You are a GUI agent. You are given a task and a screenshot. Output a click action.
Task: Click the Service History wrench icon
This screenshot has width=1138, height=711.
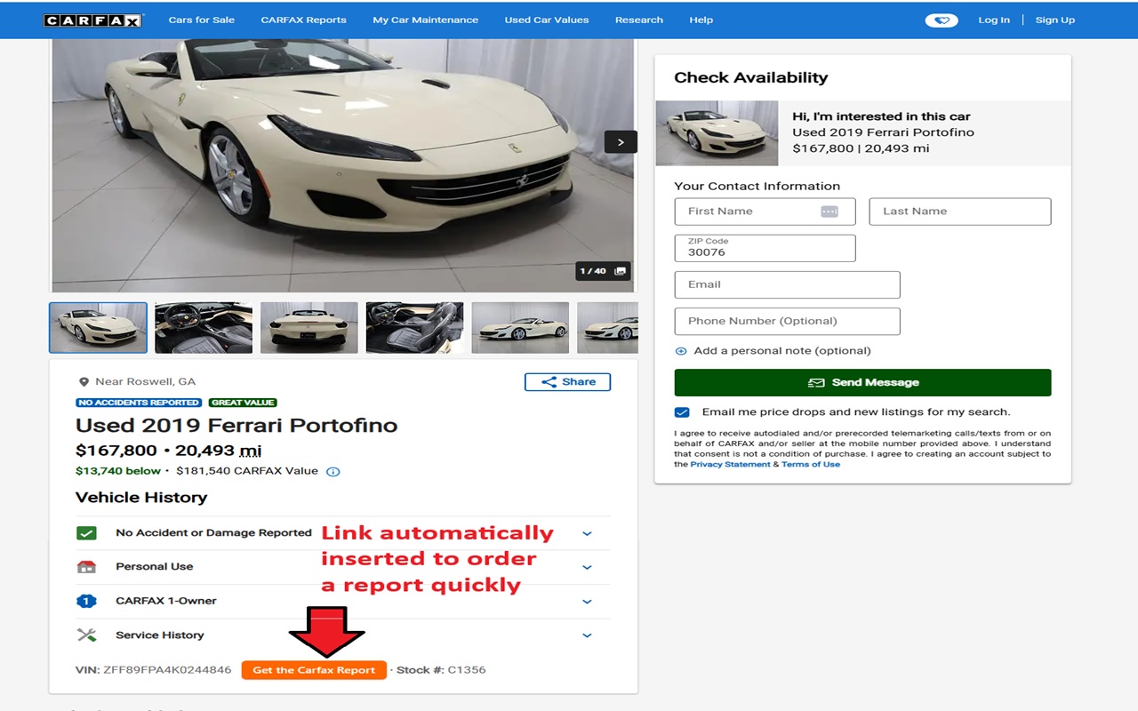[x=86, y=635]
